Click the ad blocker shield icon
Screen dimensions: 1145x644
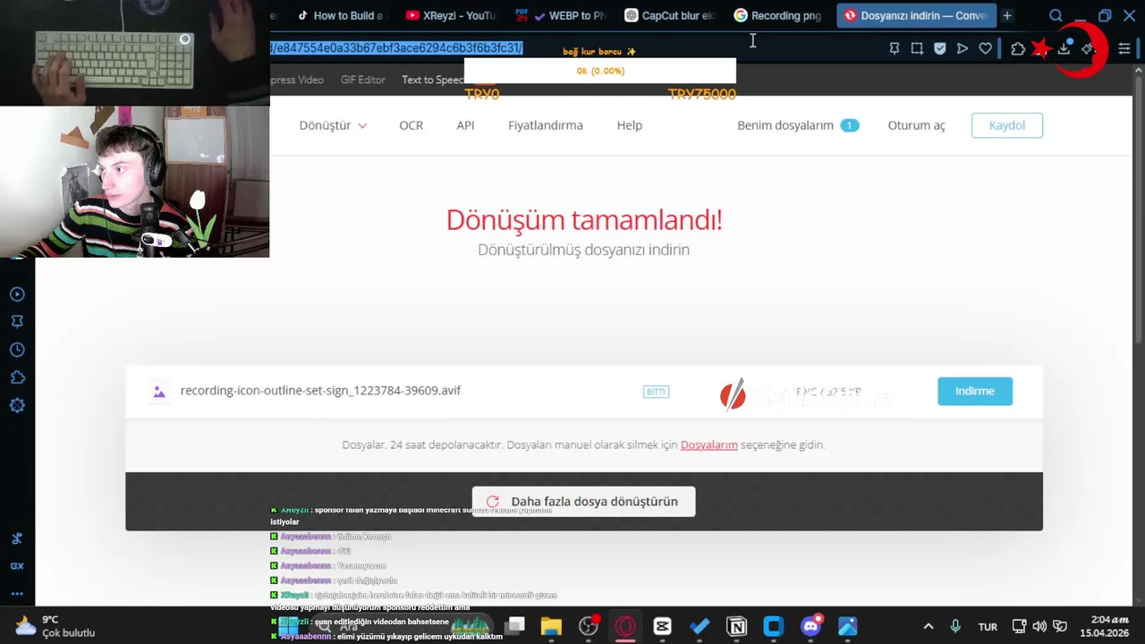(939, 48)
